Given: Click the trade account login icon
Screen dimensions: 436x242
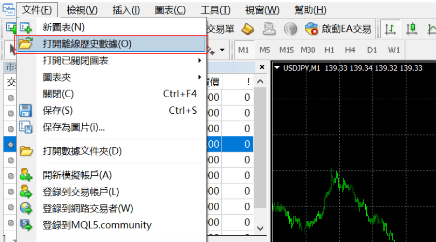Looking at the screenshot, I should [x=26, y=192].
